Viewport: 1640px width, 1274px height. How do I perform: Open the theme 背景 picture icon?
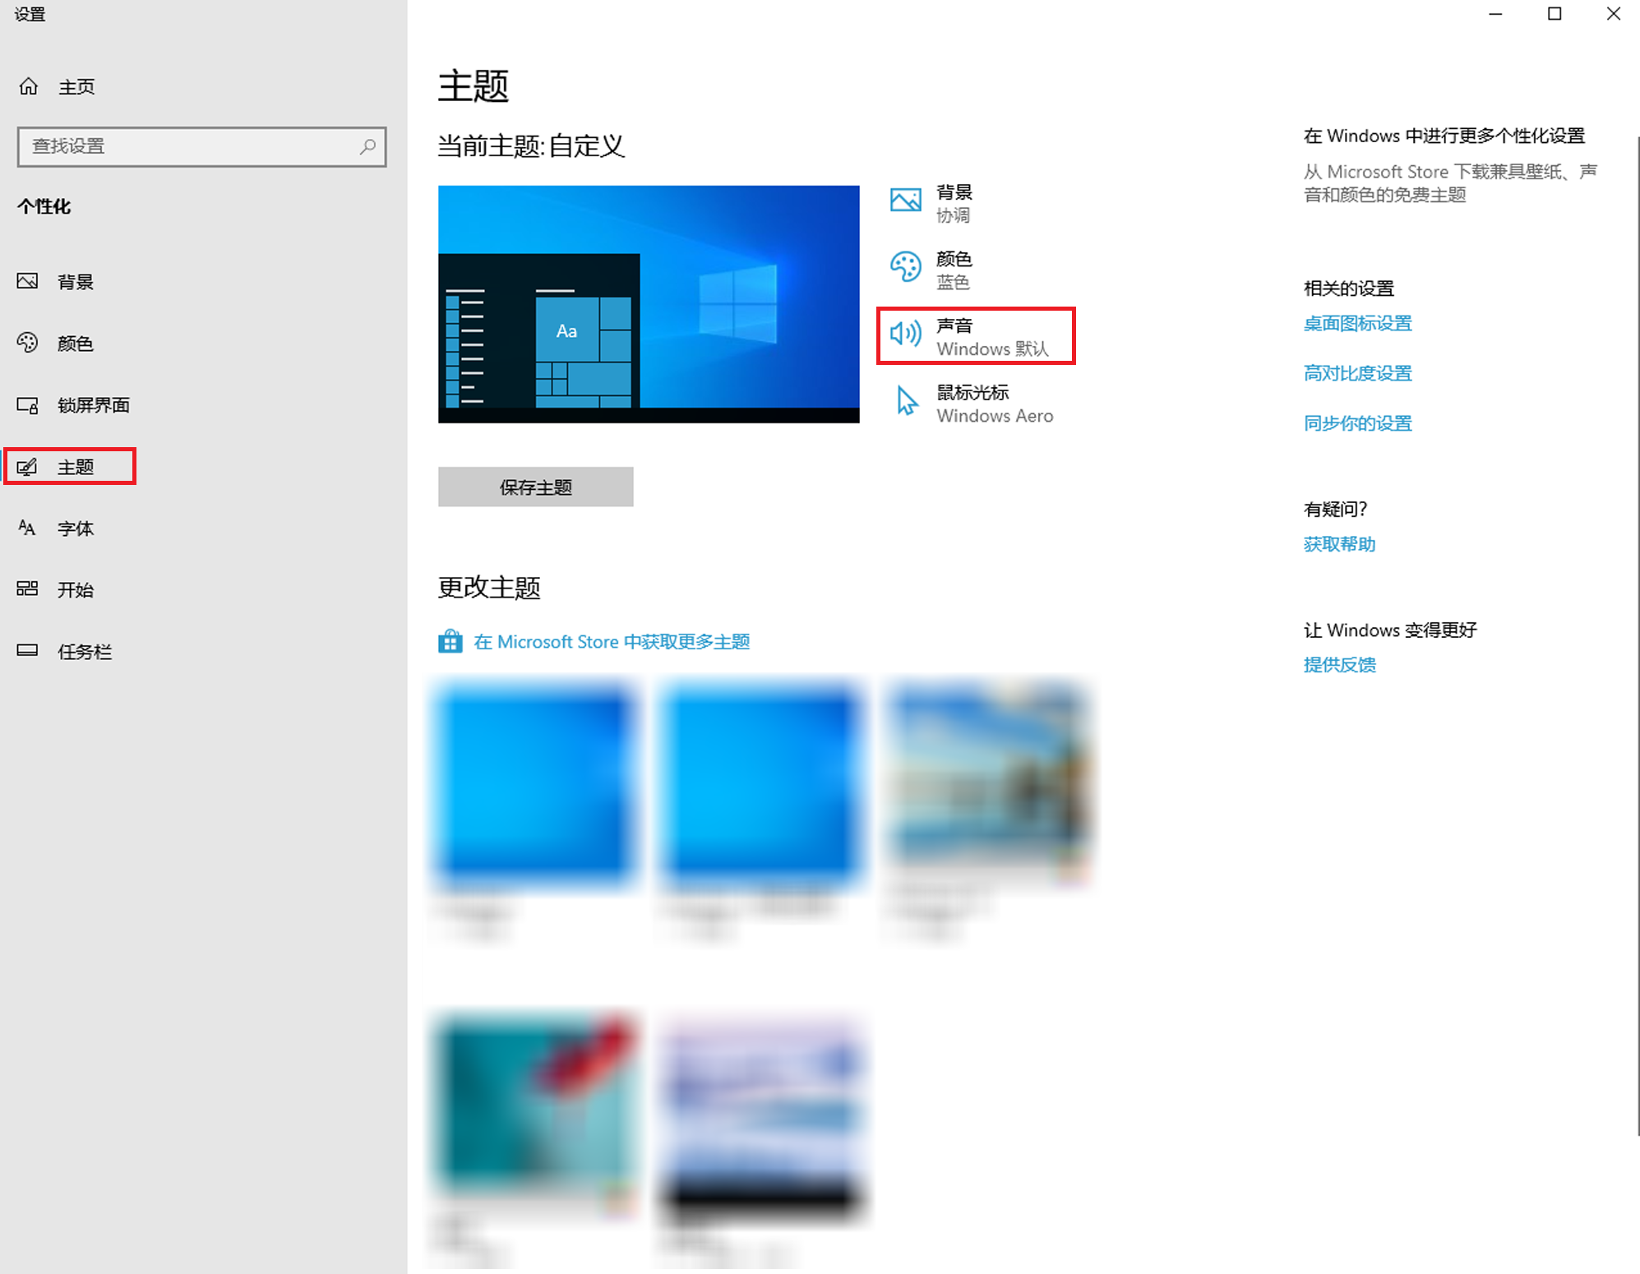tap(906, 201)
